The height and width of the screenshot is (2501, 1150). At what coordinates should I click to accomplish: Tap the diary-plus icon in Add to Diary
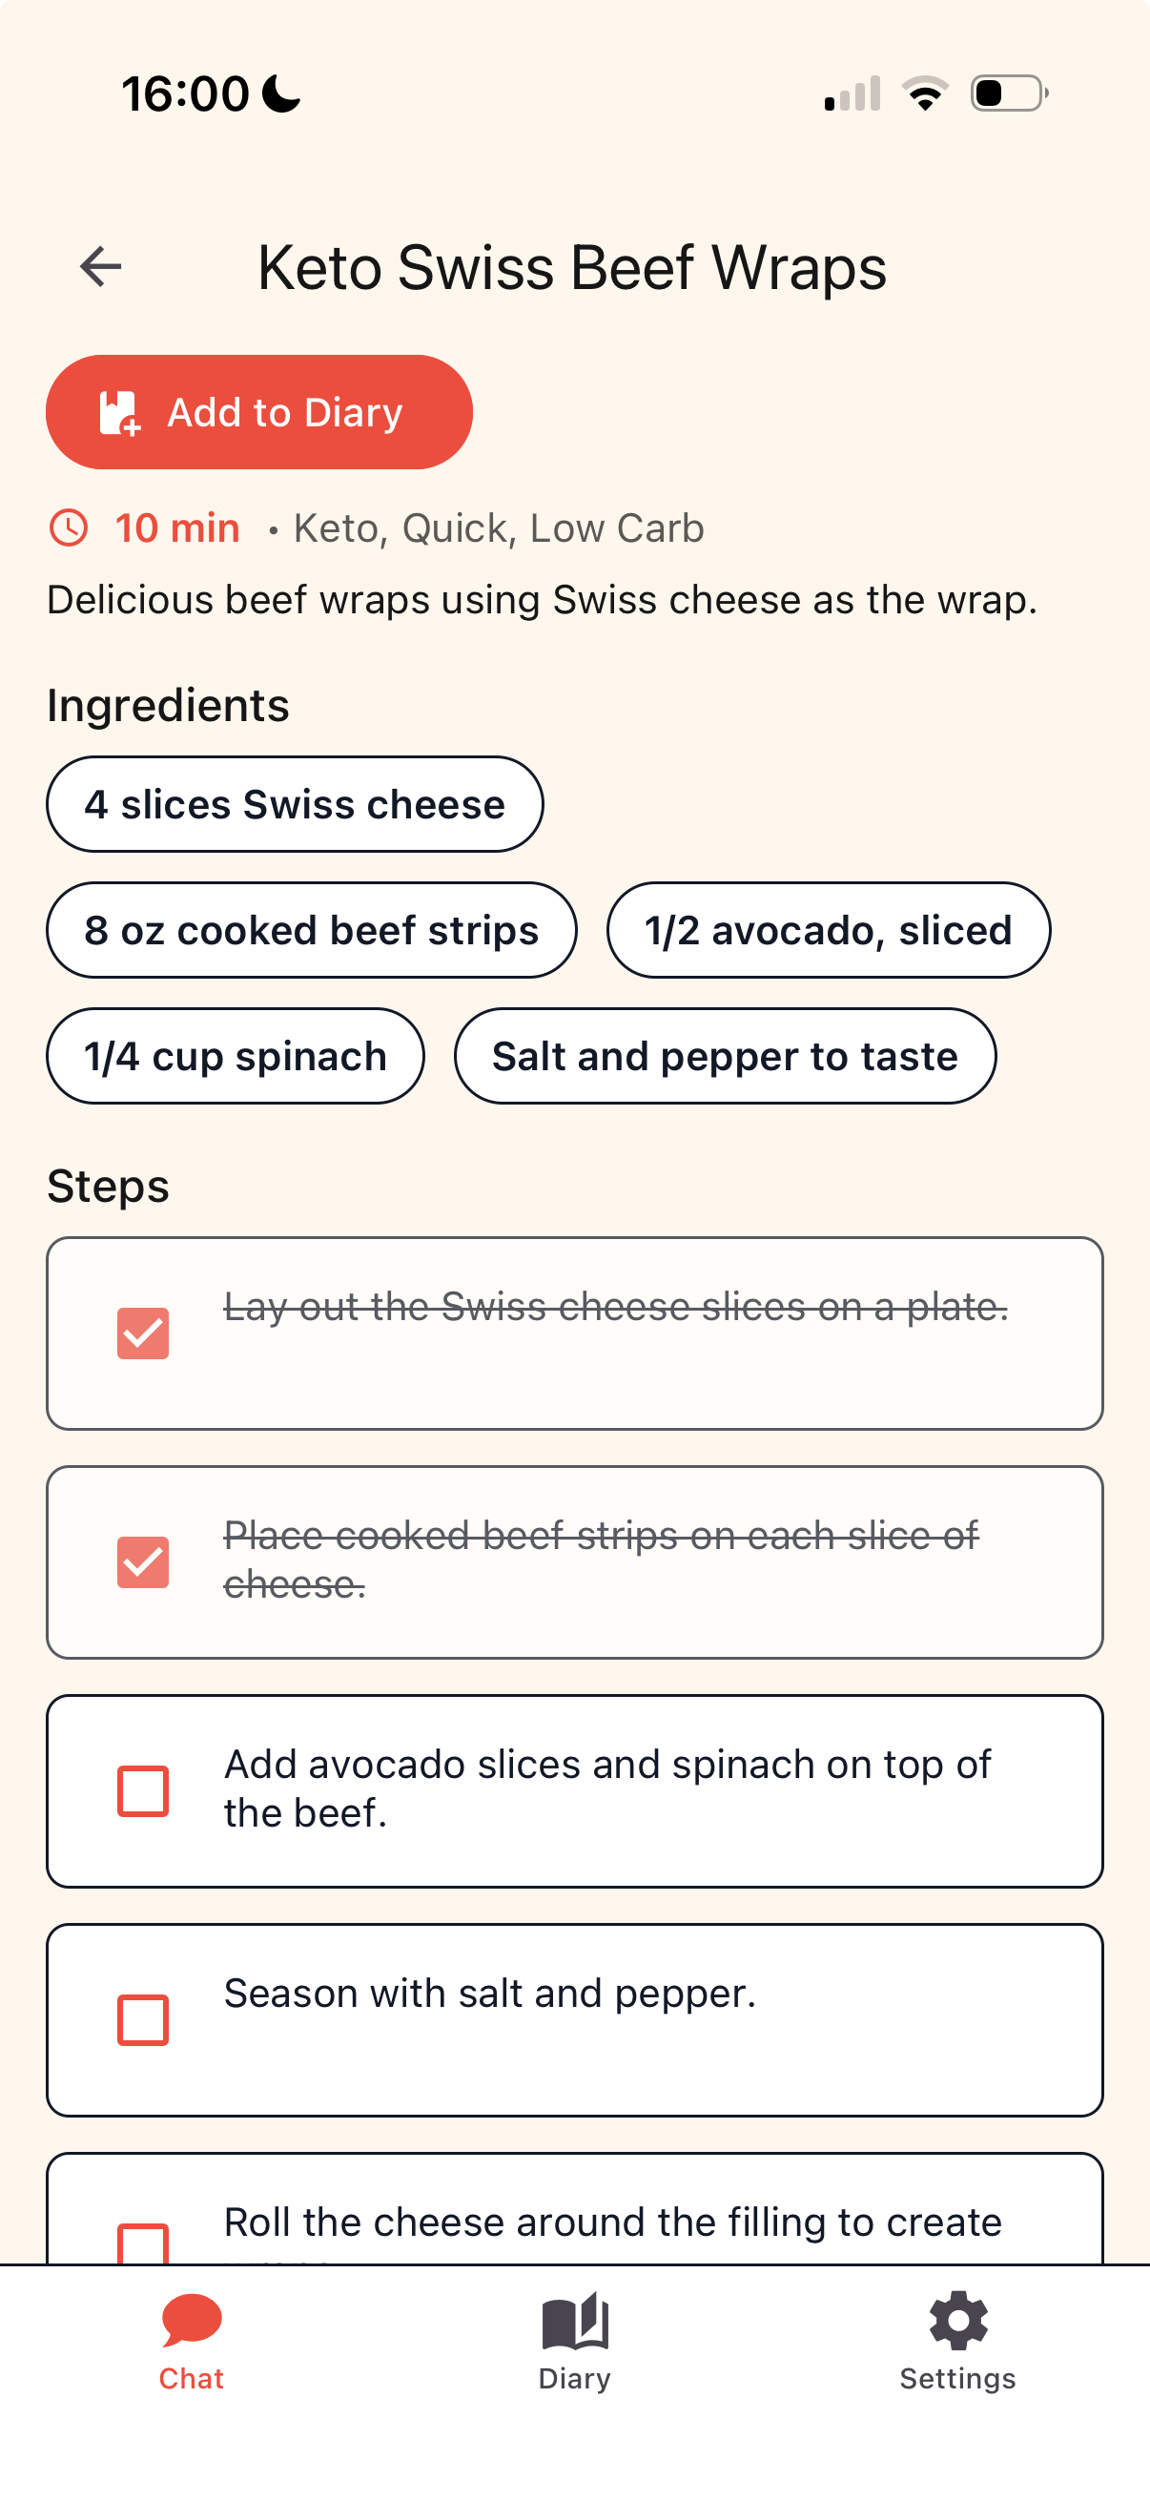[x=120, y=413]
